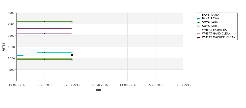The height and width of the screenshot is (108, 246).
Task: Click the SOYA BADI-I legend marker icon
Action: (199, 23)
